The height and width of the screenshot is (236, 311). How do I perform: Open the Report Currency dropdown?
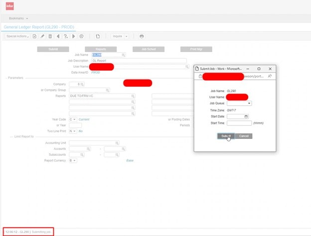point(73,160)
